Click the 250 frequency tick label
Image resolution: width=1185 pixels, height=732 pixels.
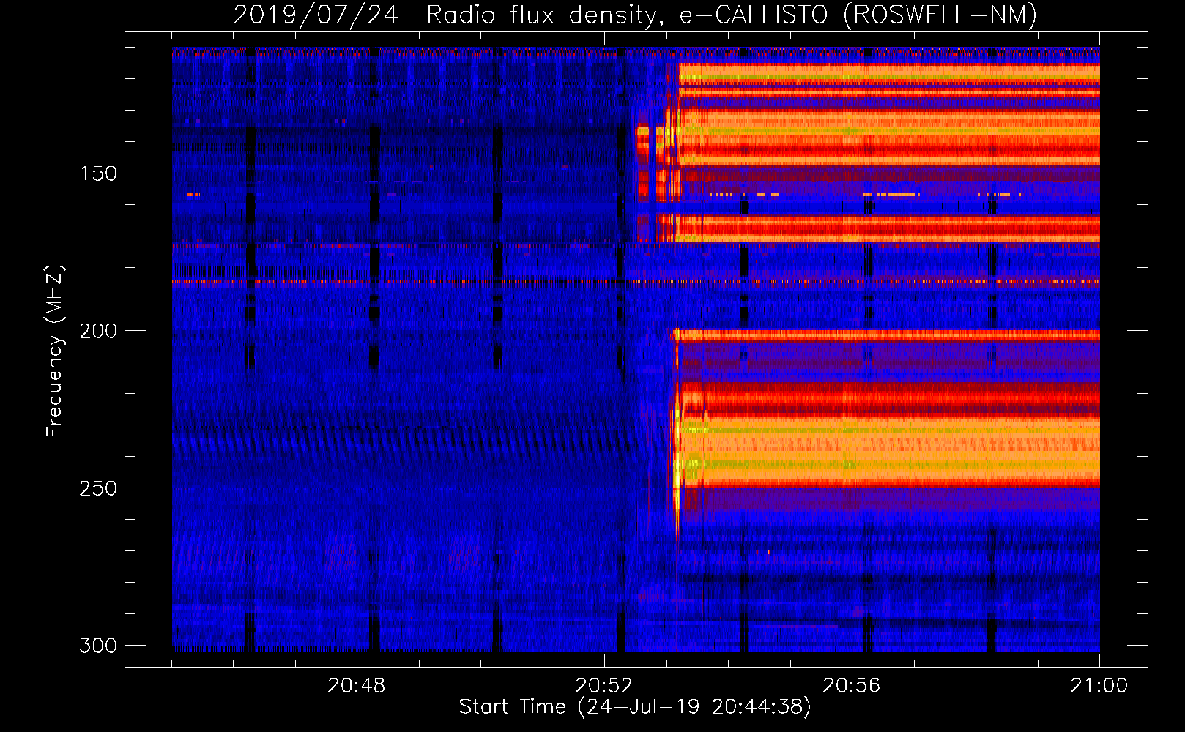97,488
